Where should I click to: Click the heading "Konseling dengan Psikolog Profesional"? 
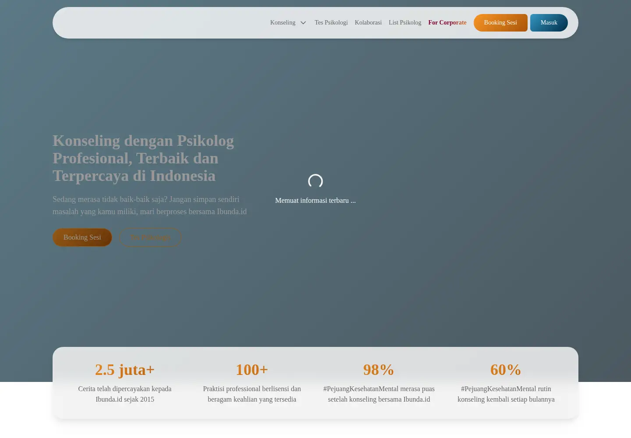(x=143, y=158)
